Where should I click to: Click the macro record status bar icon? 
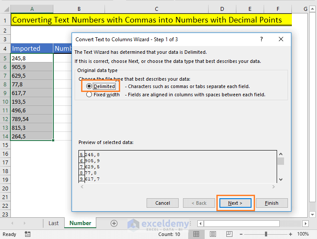(x=27, y=234)
